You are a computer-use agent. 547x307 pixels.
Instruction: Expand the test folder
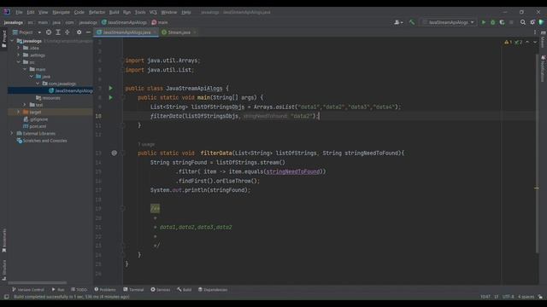point(25,105)
